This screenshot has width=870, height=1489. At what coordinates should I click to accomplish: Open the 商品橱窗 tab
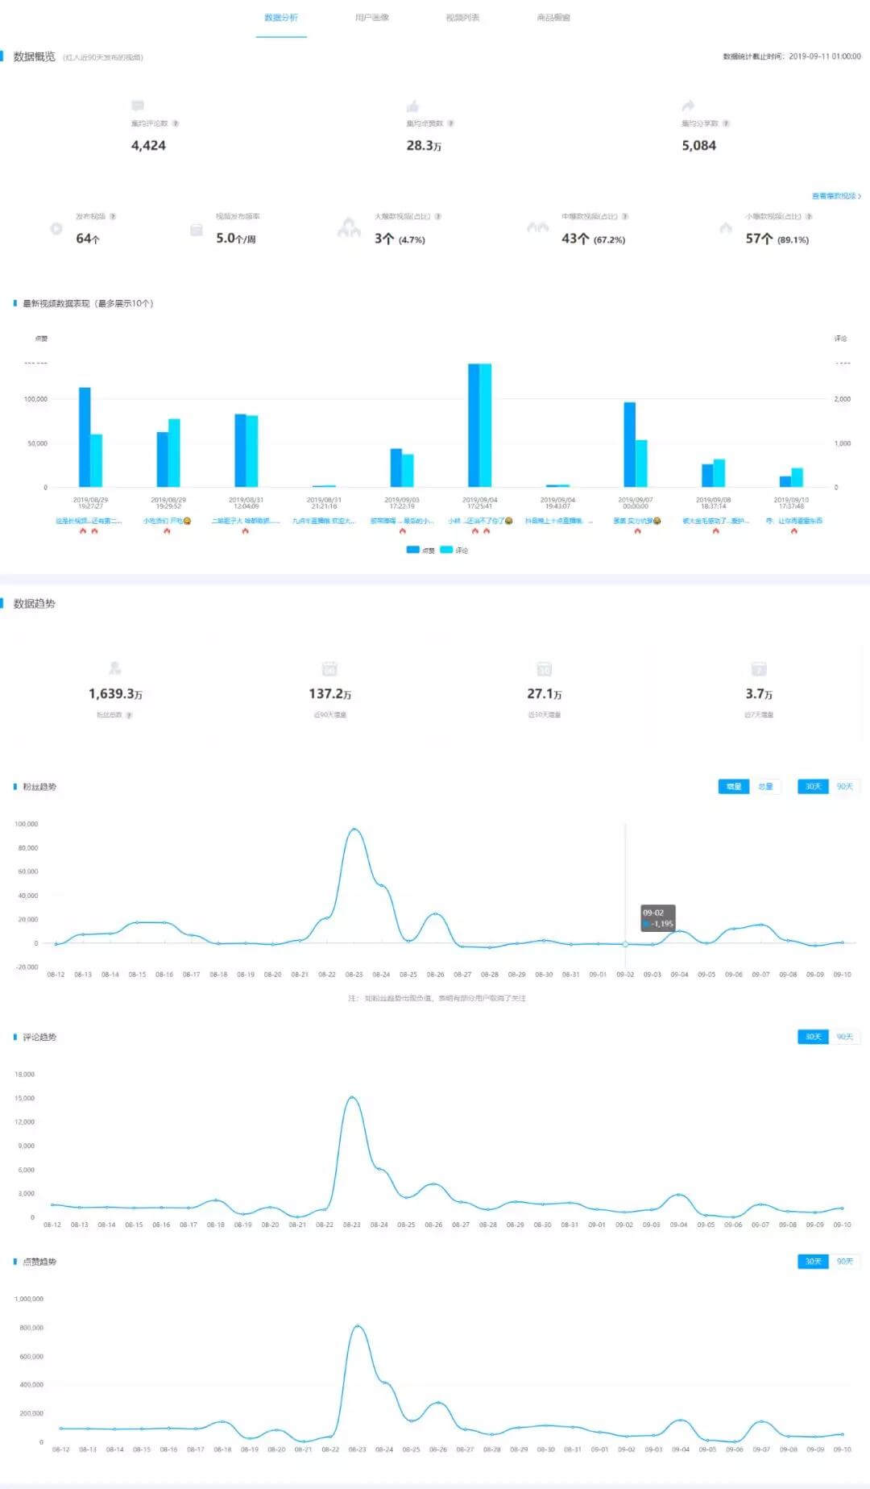pyautogui.click(x=553, y=18)
